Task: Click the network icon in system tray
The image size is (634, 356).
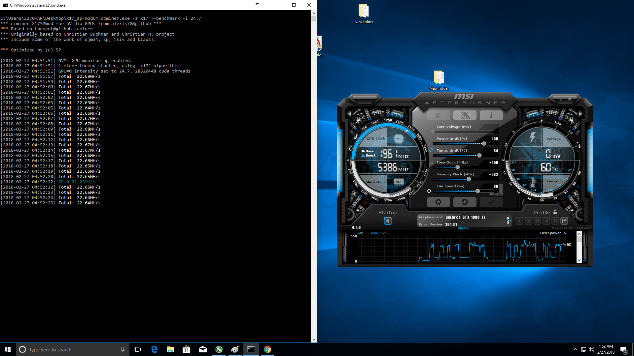Action: pos(583,349)
